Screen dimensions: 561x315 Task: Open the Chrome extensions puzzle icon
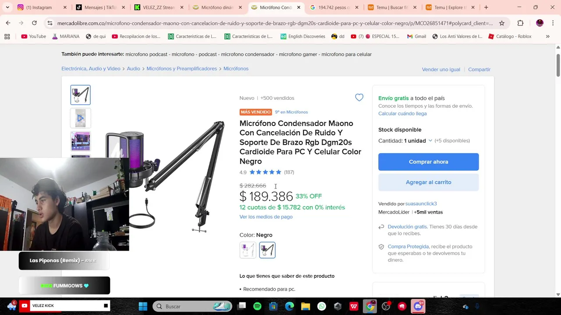520,23
